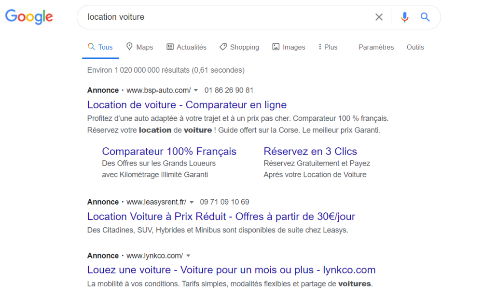The height and width of the screenshot is (296, 497).
Task: Click the Maps pin icon
Action: (x=129, y=47)
